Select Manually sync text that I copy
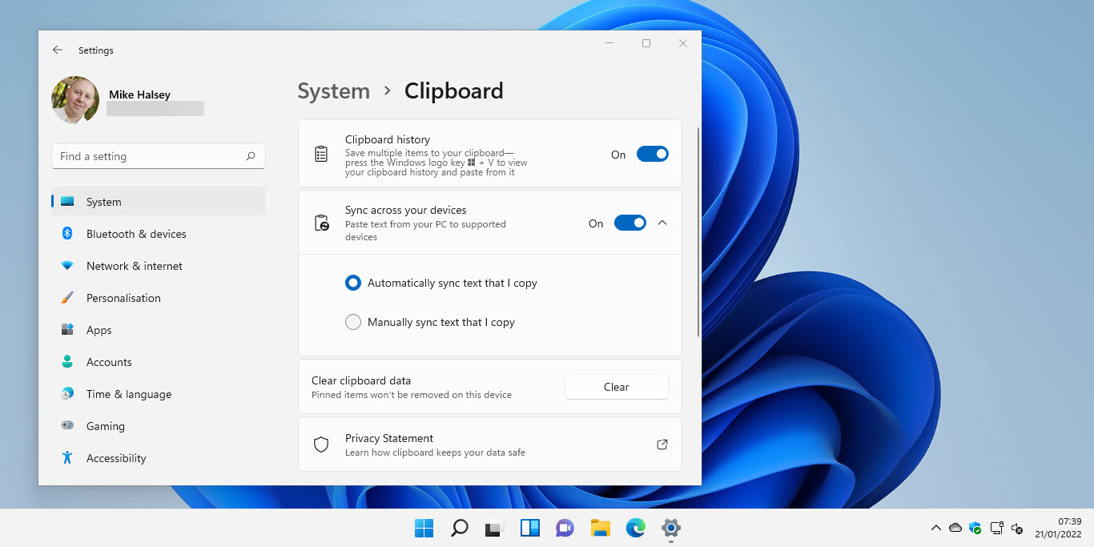 [x=353, y=322]
